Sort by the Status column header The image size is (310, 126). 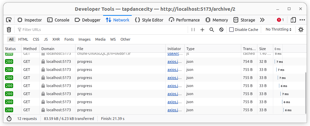[12, 49]
